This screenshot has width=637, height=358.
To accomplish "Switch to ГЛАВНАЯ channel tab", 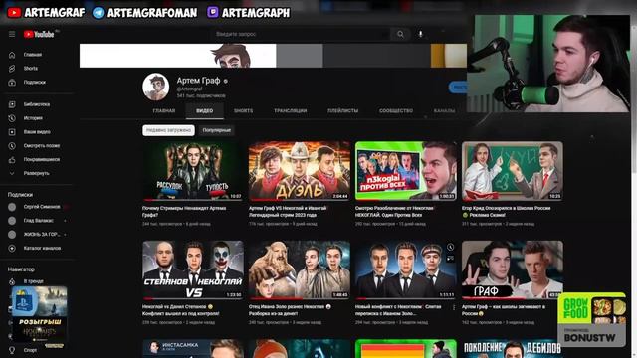I will (x=164, y=110).
